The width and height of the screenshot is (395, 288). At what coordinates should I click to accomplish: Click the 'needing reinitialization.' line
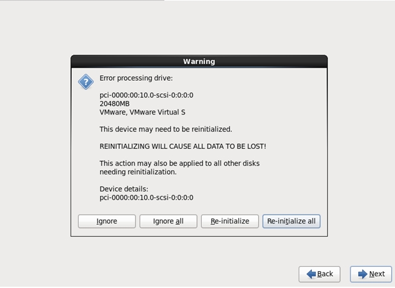[x=138, y=172]
